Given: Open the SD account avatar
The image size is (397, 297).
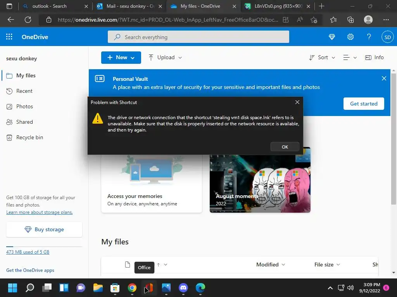Looking at the screenshot, I should click(x=387, y=37).
